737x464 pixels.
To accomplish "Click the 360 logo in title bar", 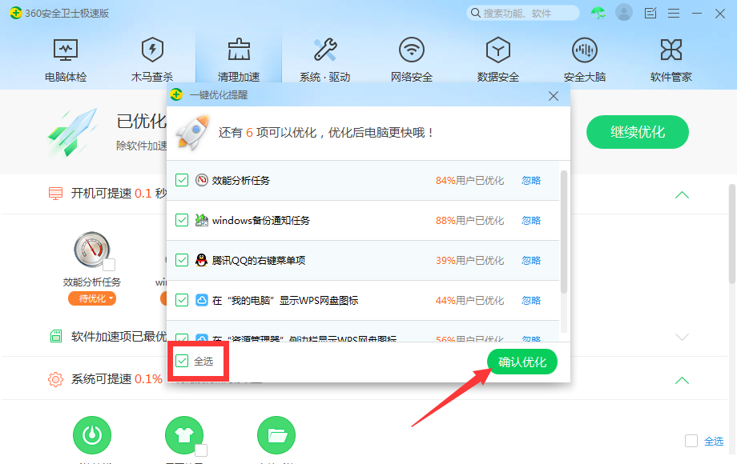I will (15, 13).
